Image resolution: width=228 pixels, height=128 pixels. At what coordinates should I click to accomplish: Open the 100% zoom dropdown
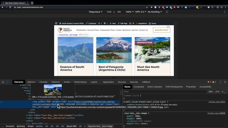coord(129,12)
